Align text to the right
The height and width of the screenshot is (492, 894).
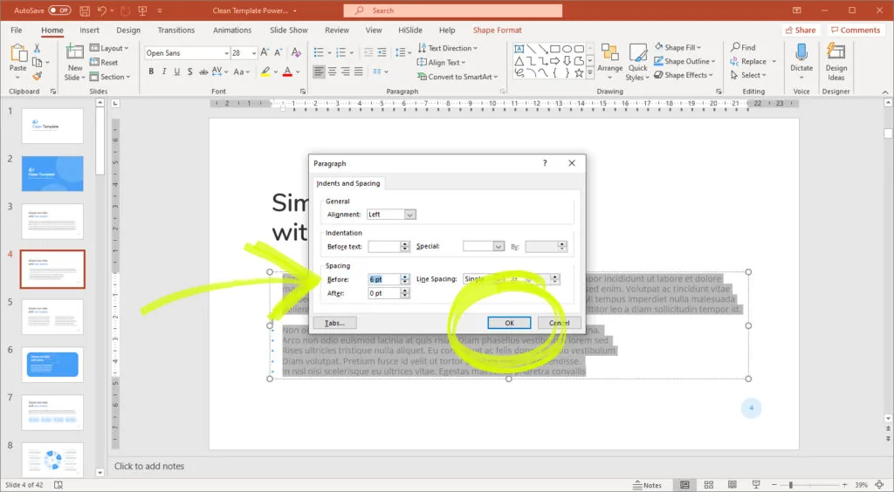point(345,72)
